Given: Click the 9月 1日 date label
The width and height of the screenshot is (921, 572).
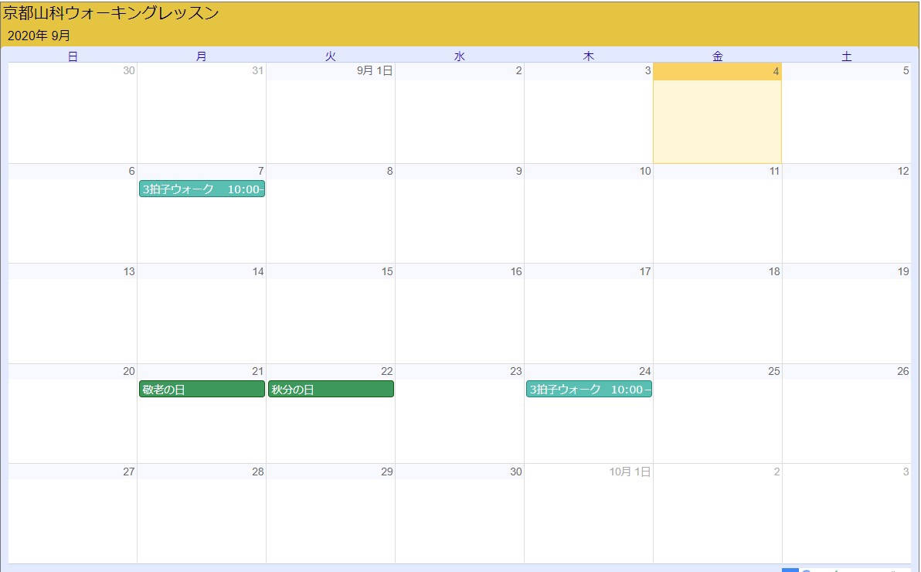Looking at the screenshot, I should pyautogui.click(x=375, y=70).
